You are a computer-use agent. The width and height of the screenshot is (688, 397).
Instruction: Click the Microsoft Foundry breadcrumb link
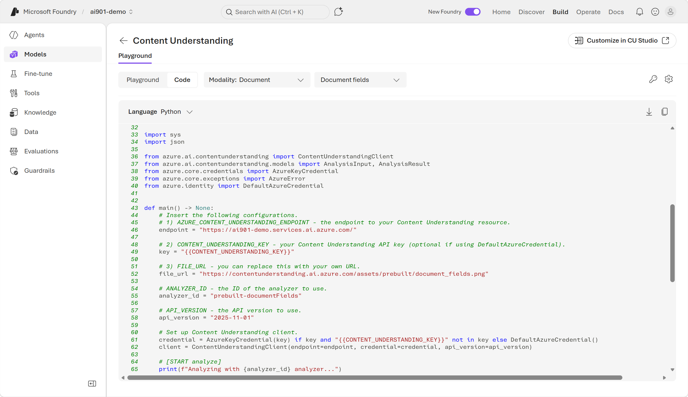(50, 12)
